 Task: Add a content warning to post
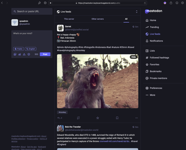pyautogui.click(x=24, y=54)
